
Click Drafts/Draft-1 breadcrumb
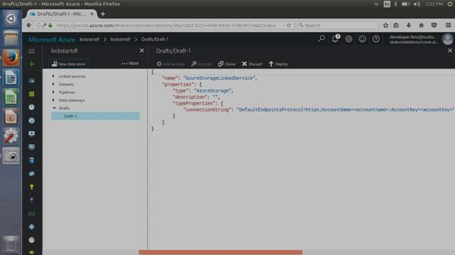click(155, 40)
